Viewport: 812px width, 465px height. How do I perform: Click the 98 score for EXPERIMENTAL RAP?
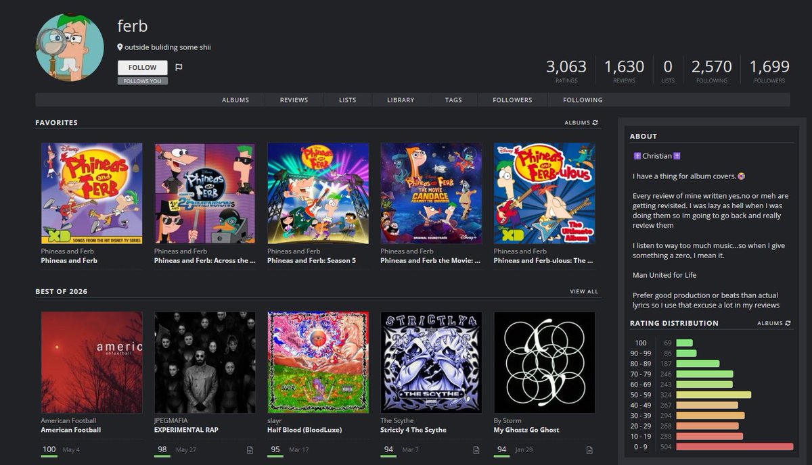[x=162, y=449]
